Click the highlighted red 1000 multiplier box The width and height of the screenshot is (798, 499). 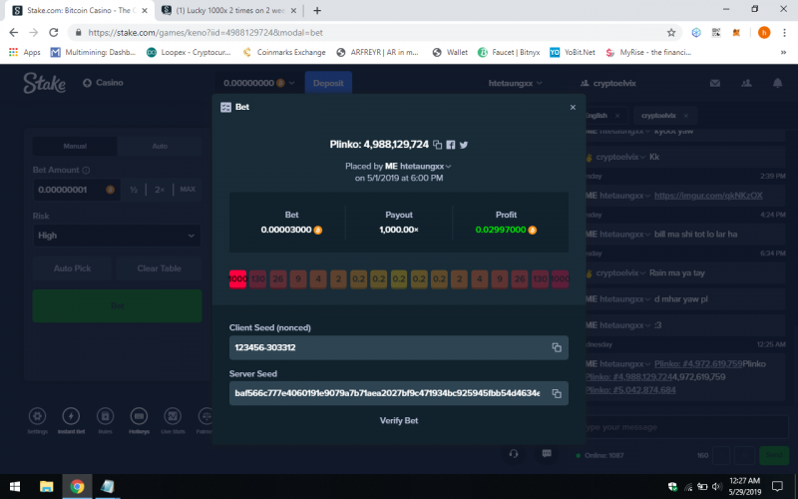click(237, 279)
